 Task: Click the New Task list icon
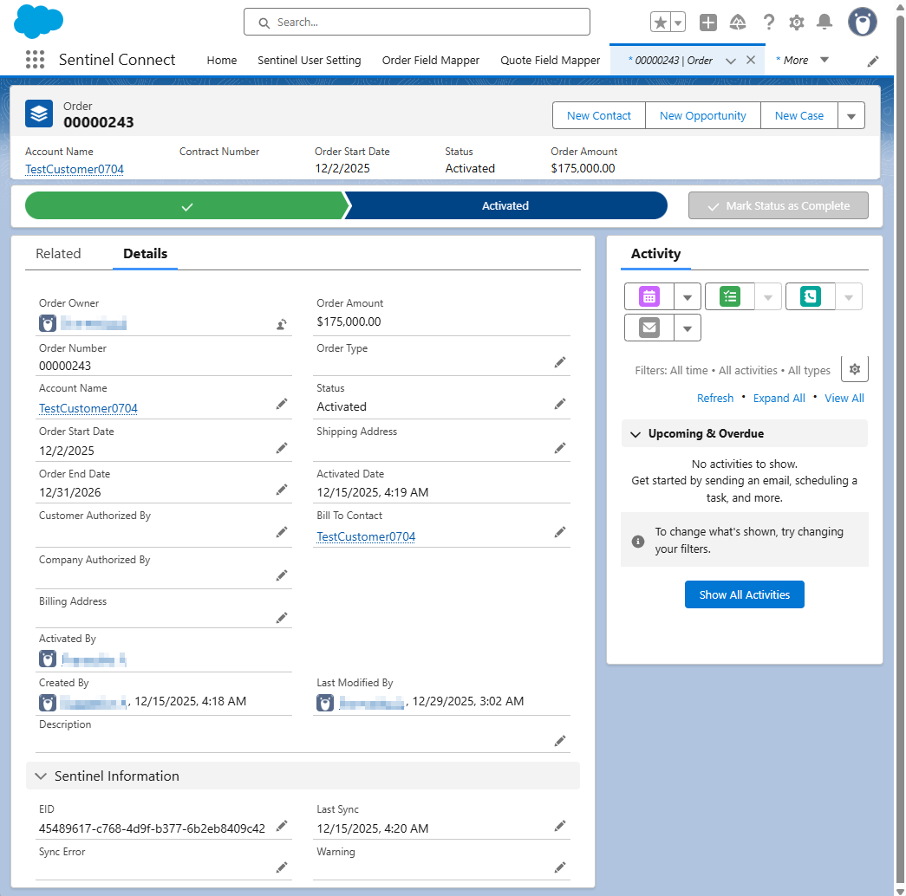tap(730, 296)
